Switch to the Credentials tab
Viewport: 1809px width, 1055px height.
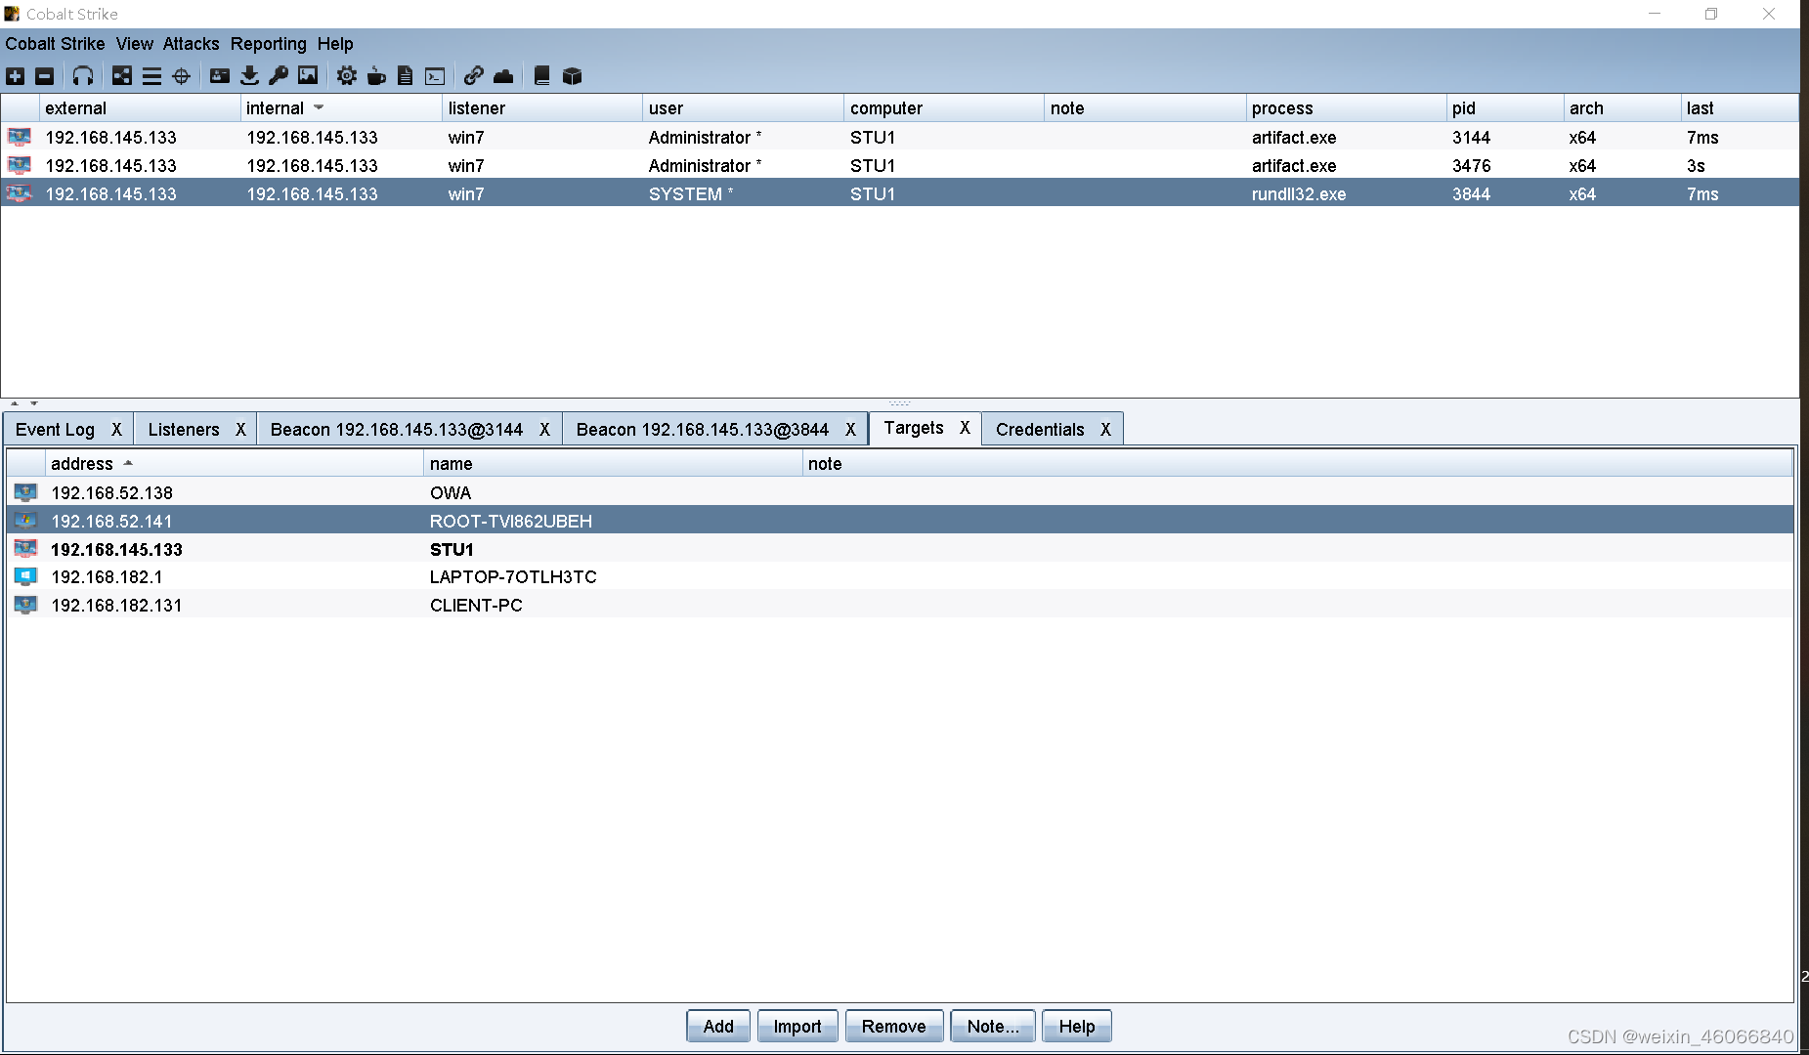[x=1040, y=430]
